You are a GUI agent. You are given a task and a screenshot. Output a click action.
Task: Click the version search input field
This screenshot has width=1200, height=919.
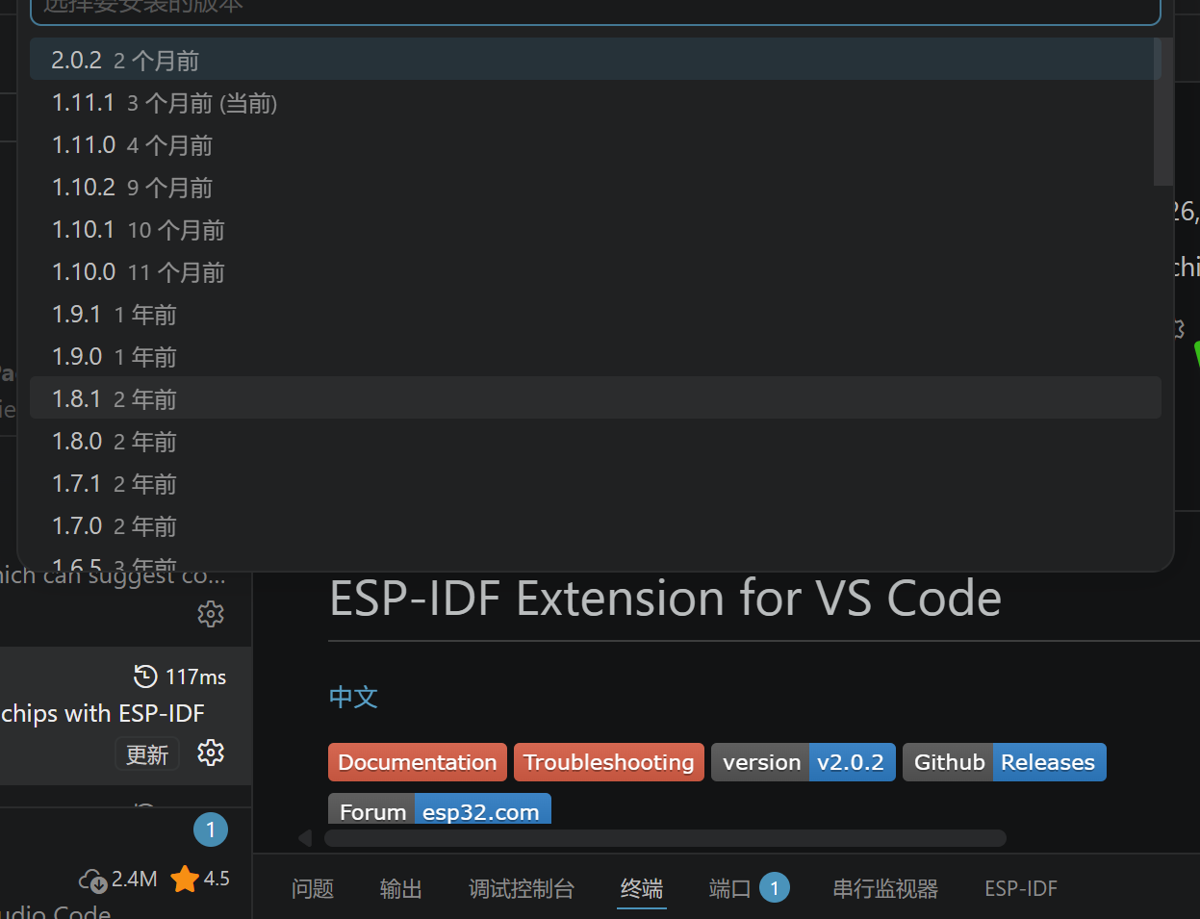tap(595, 10)
